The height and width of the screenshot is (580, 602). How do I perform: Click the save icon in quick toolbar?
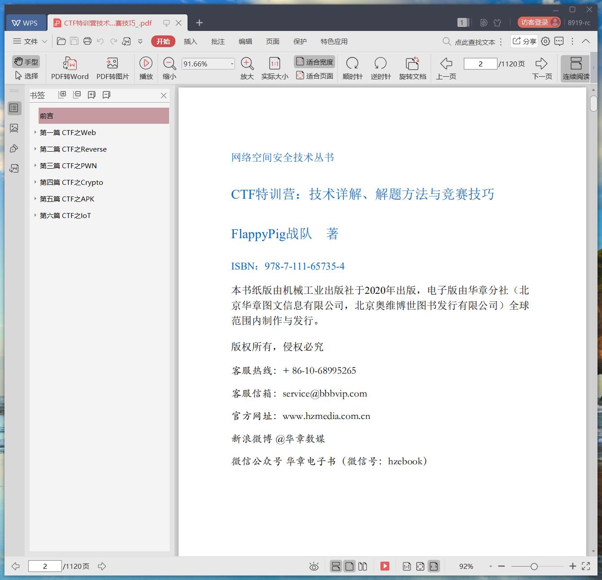(74, 41)
